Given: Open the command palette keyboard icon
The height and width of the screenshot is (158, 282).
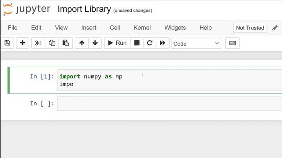Looking at the screenshot, I should pyautogui.click(x=232, y=43).
